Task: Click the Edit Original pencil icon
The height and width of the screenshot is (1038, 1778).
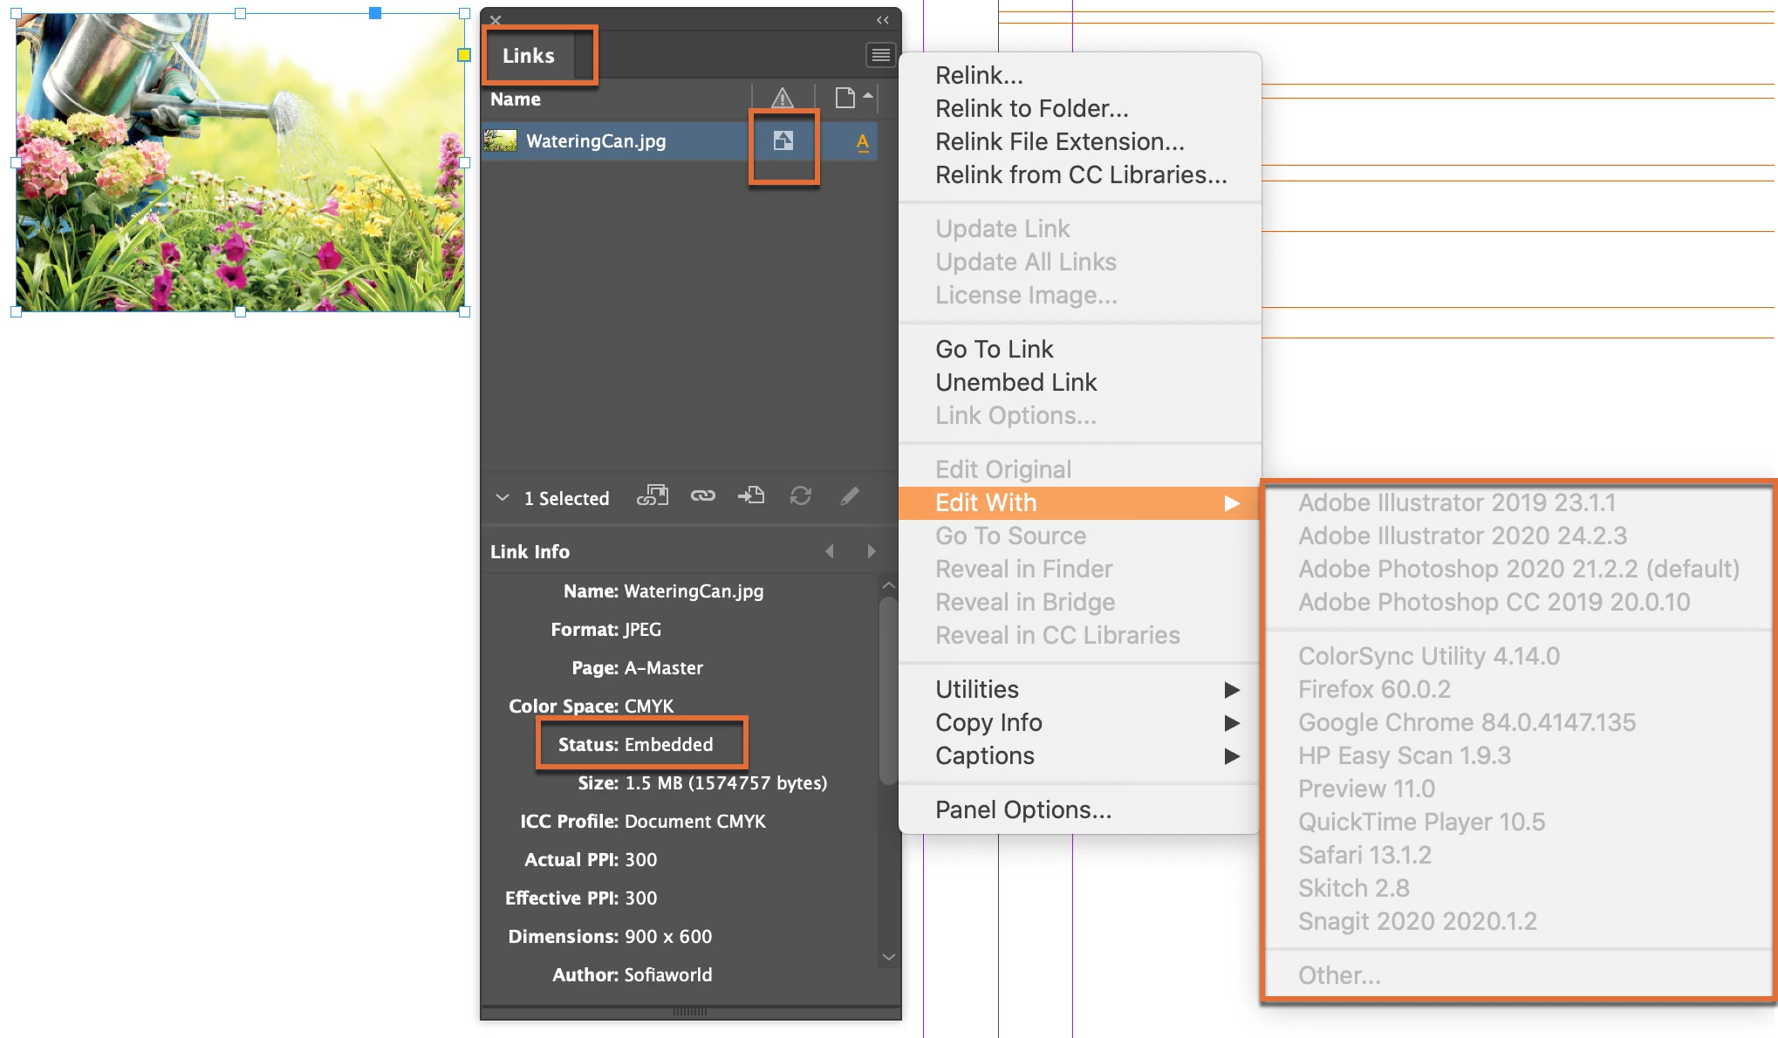Action: point(850,496)
